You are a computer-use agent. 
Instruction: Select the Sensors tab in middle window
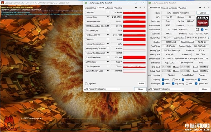pos(101,8)
